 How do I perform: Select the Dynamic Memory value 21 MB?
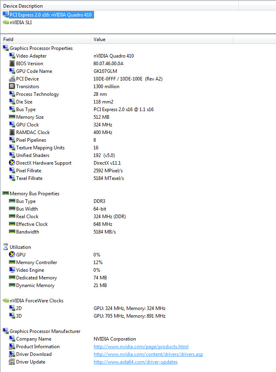(100, 285)
